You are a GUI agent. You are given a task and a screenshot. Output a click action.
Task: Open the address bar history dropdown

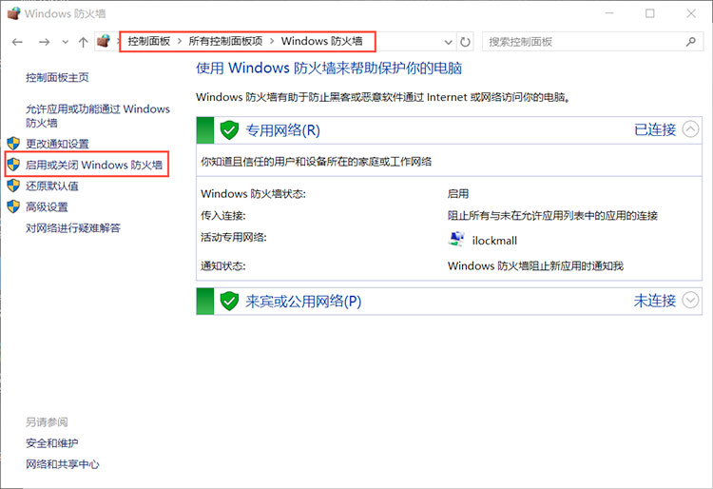pyautogui.click(x=448, y=42)
